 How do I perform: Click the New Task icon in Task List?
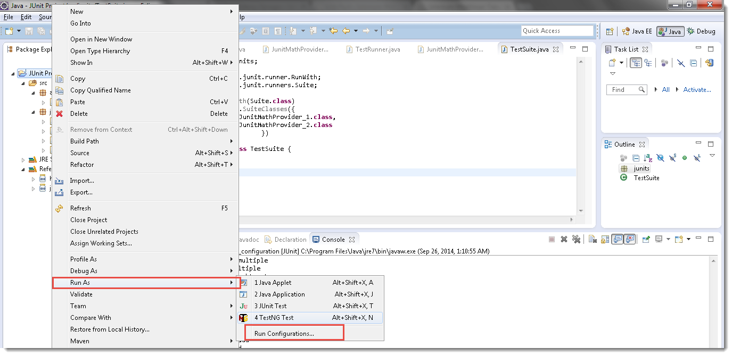612,63
